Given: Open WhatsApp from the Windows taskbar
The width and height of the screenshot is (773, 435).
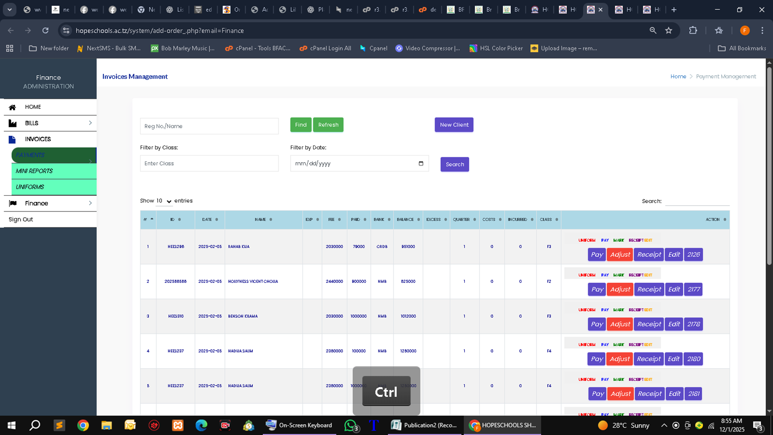Looking at the screenshot, I should (350, 425).
